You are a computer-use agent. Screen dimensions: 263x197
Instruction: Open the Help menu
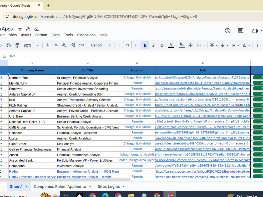pos(103,35)
